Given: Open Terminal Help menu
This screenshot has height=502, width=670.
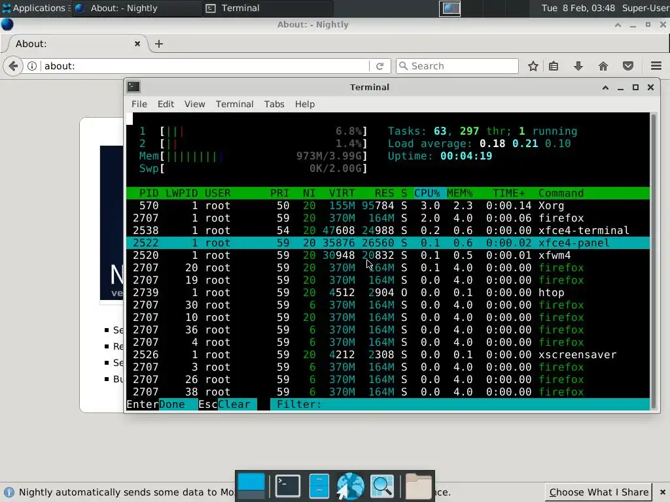Looking at the screenshot, I should [x=305, y=104].
